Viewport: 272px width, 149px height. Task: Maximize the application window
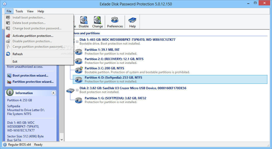(x=255, y=3)
